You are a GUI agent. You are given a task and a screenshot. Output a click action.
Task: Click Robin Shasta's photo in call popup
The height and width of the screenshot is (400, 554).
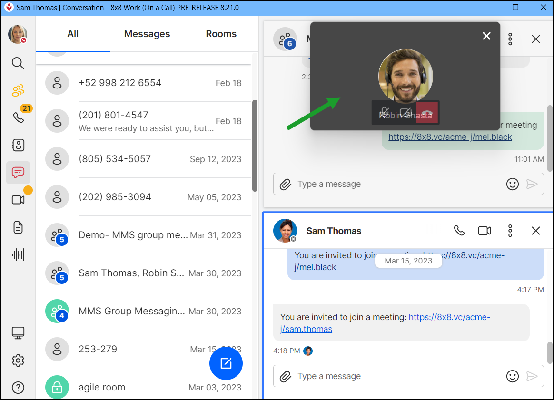pyautogui.click(x=405, y=76)
